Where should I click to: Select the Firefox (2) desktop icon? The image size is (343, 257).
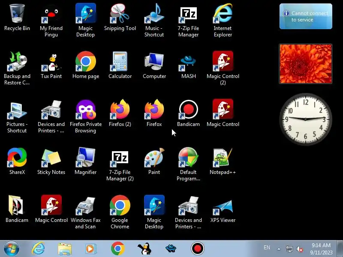[x=120, y=113]
